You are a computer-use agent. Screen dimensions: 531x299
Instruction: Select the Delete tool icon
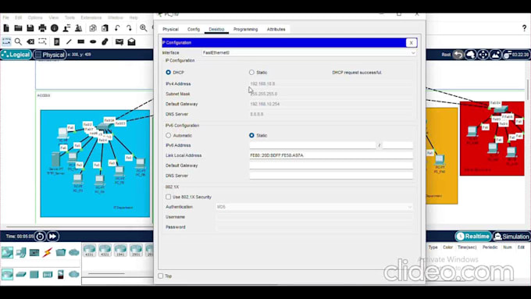(30, 41)
